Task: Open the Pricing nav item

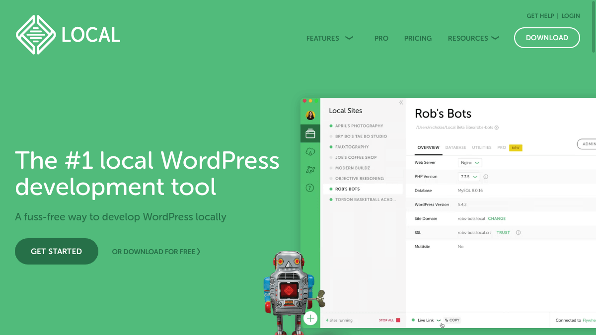Action: pos(418,38)
